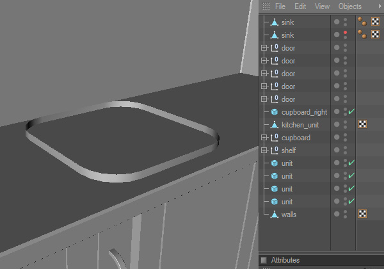
Task: Expand the topmost door group
Action: [264, 48]
